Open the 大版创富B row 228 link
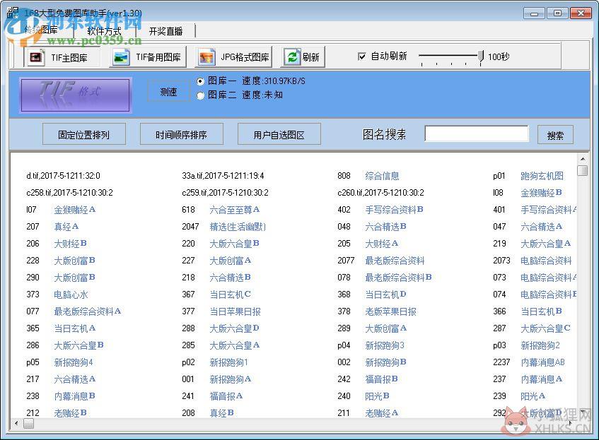Viewport: 599px width, 440px height. tap(75, 261)
